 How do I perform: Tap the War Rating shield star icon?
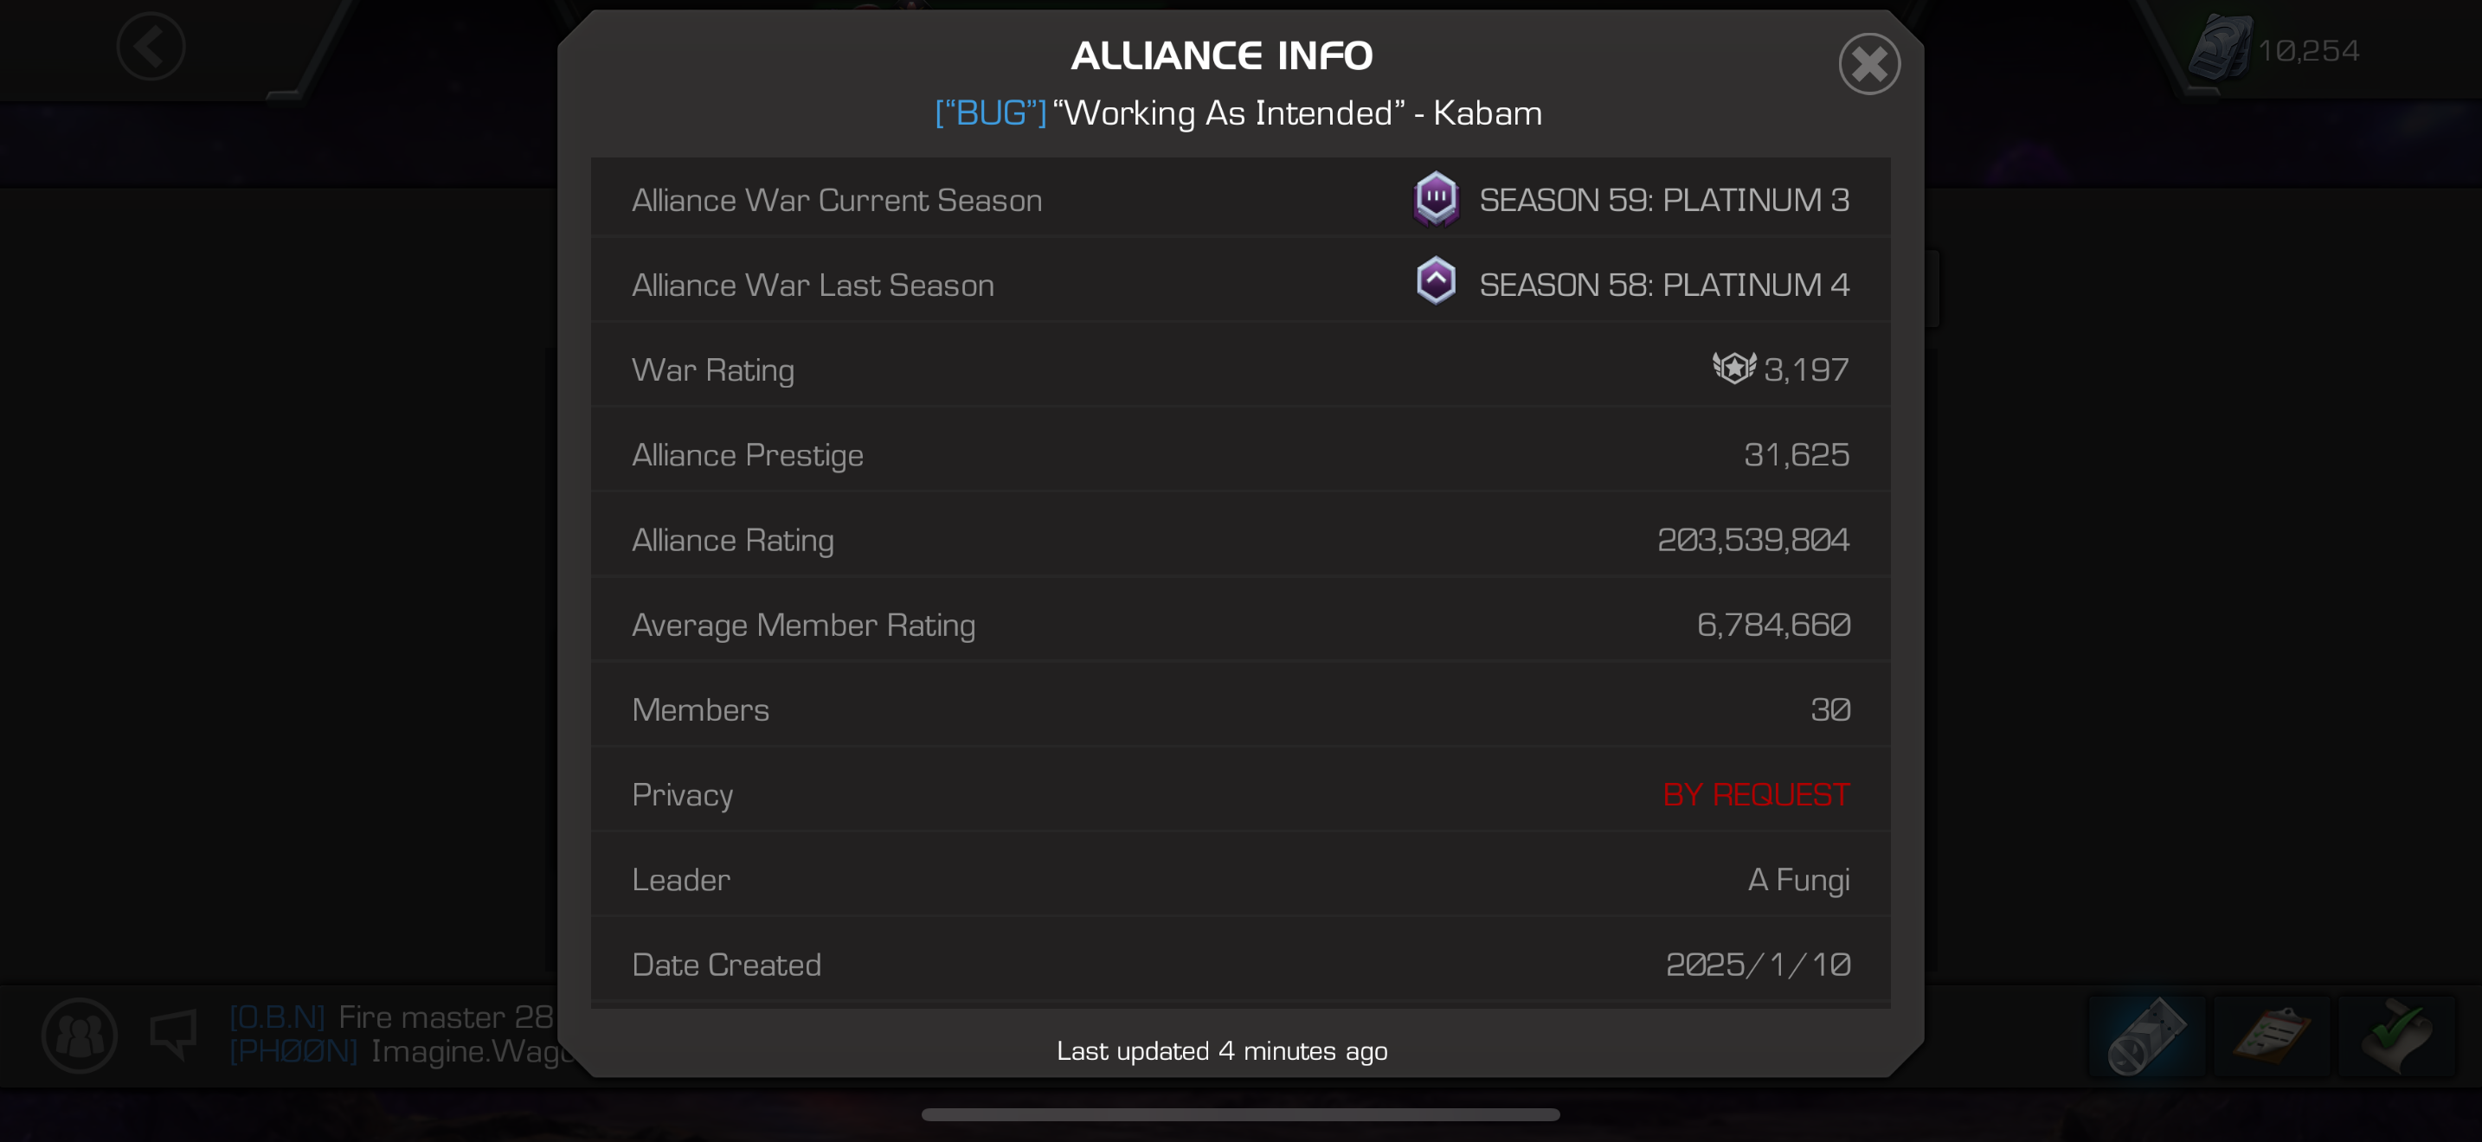(x=1734, y=368)
